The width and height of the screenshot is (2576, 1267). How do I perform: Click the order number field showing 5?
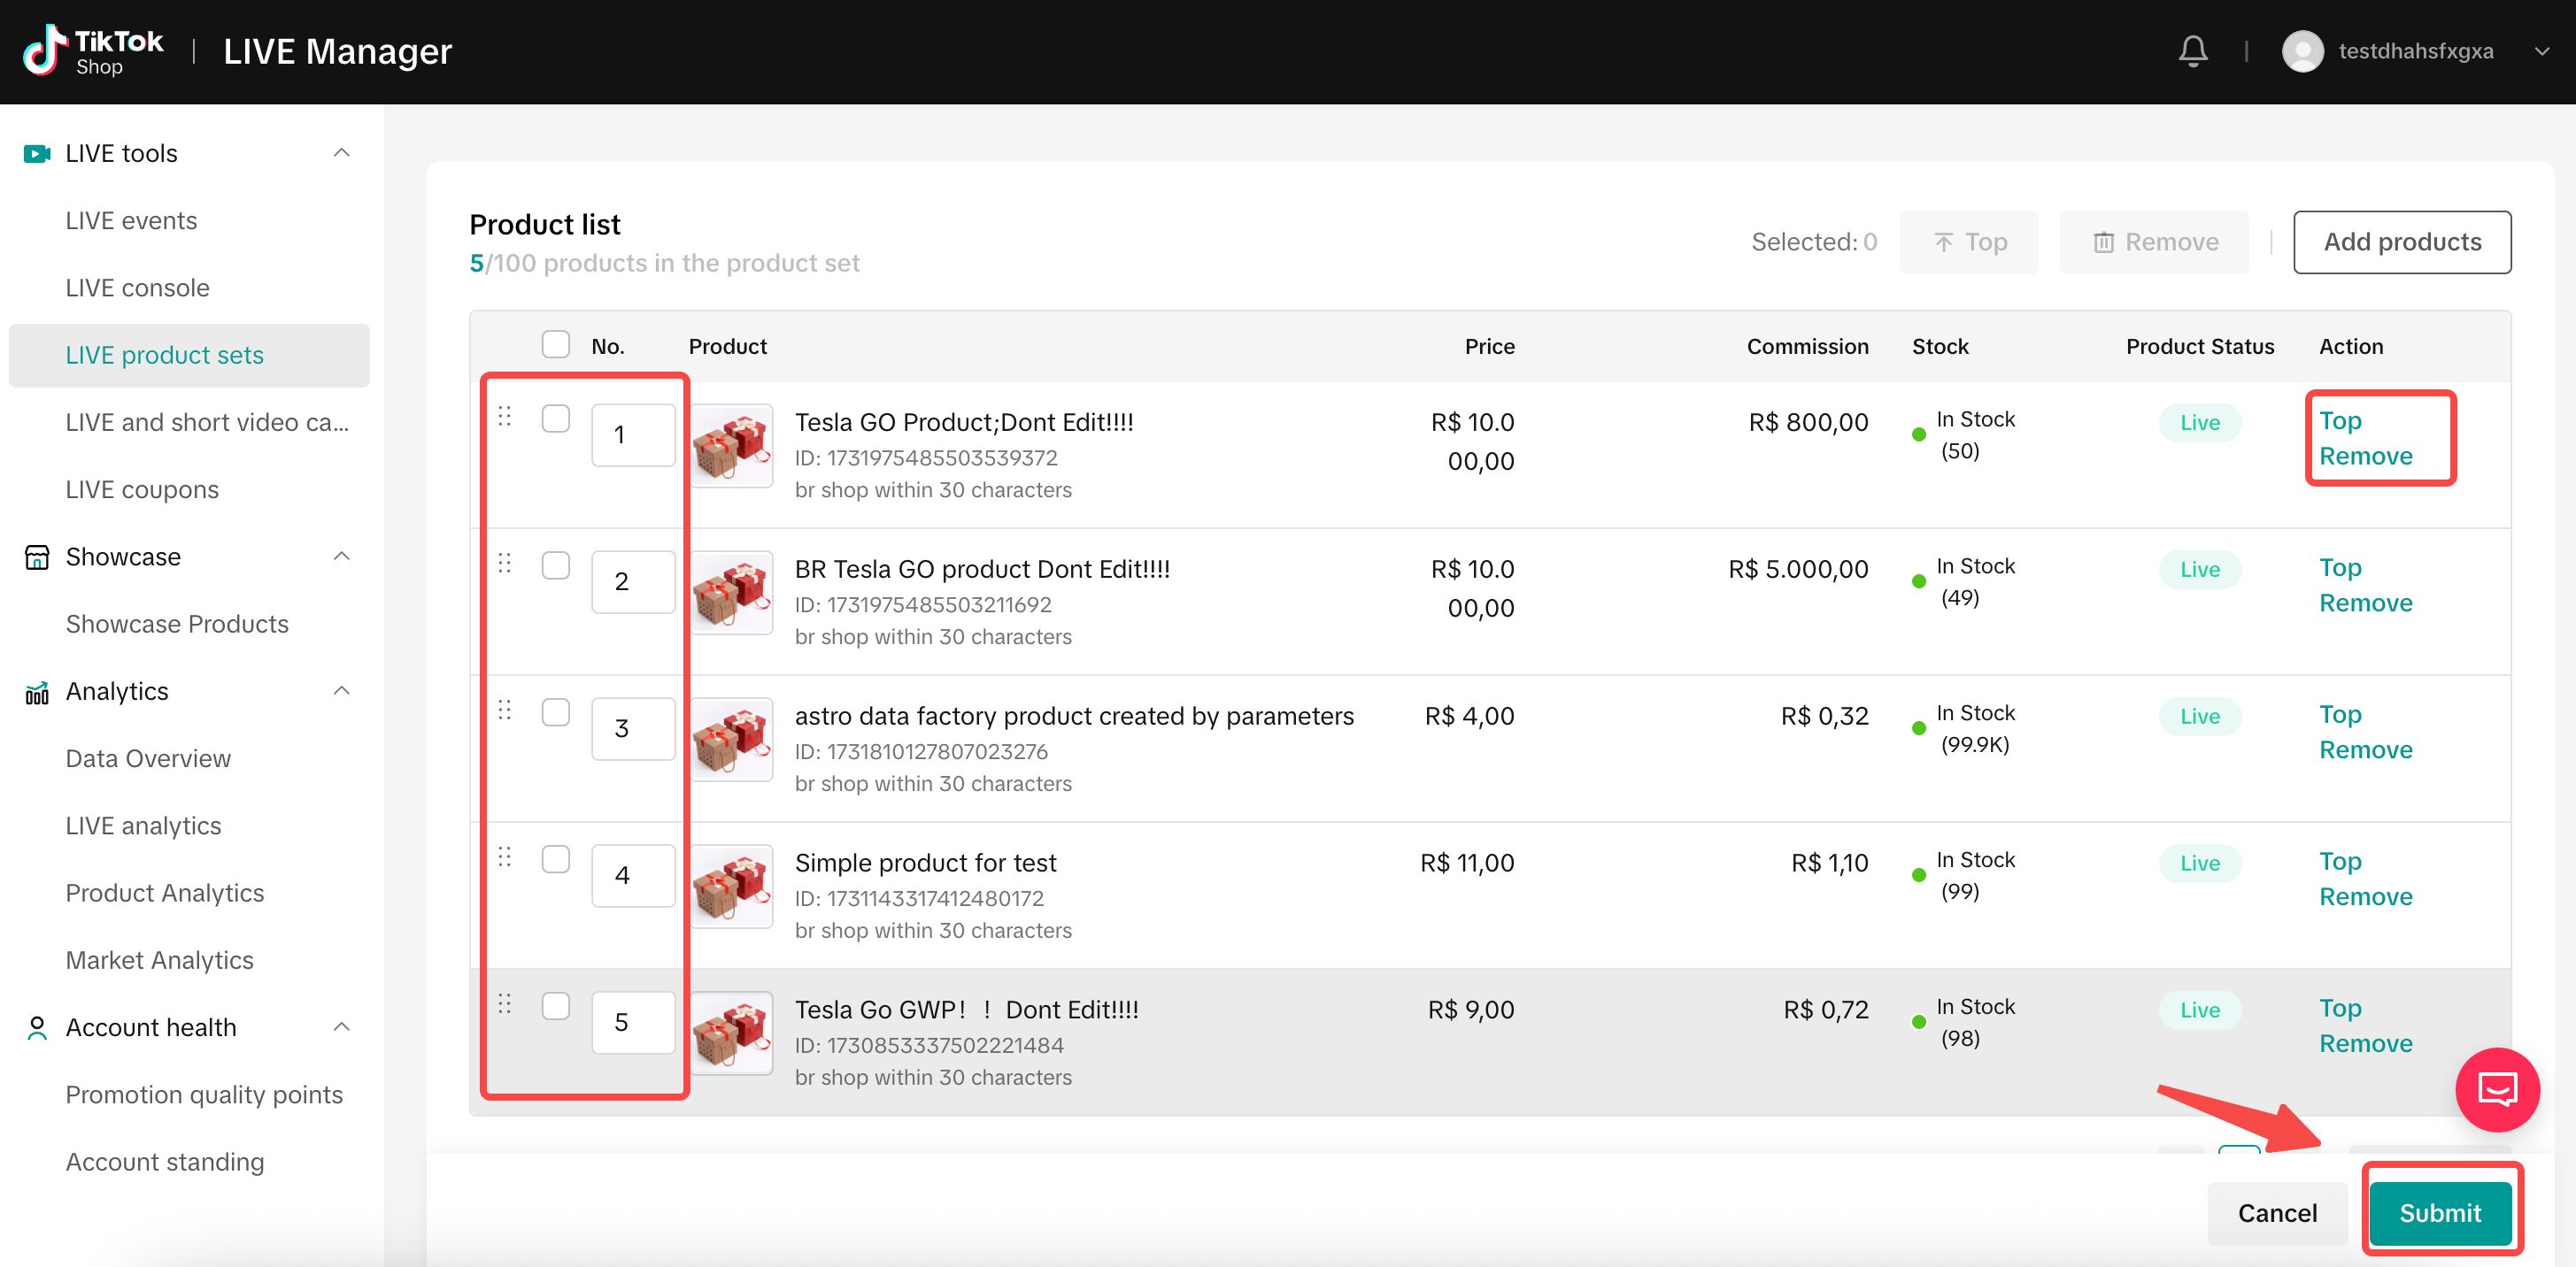click(633, 1022)
